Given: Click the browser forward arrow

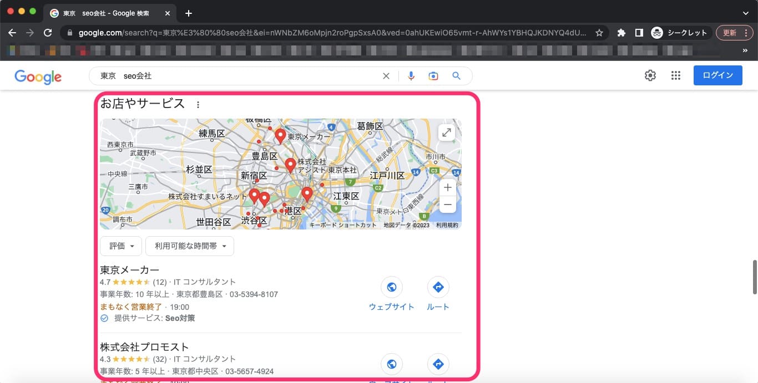Looking at the screenshot, I should click(x=30, y=33).
